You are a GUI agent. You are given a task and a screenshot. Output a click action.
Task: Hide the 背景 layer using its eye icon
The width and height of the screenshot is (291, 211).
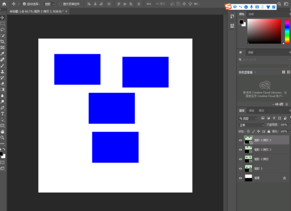click(x=240, y=178)
